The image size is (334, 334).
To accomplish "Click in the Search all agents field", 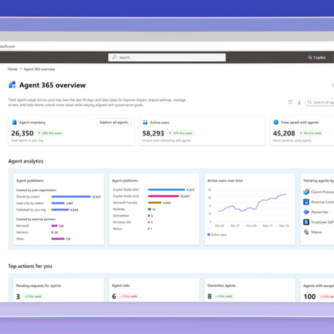I will pos(319,102).
